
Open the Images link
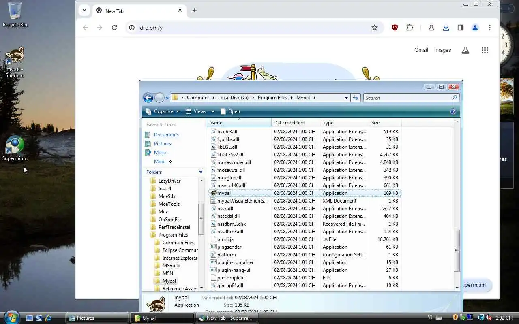pyautogui.click(x=442, y=50)
